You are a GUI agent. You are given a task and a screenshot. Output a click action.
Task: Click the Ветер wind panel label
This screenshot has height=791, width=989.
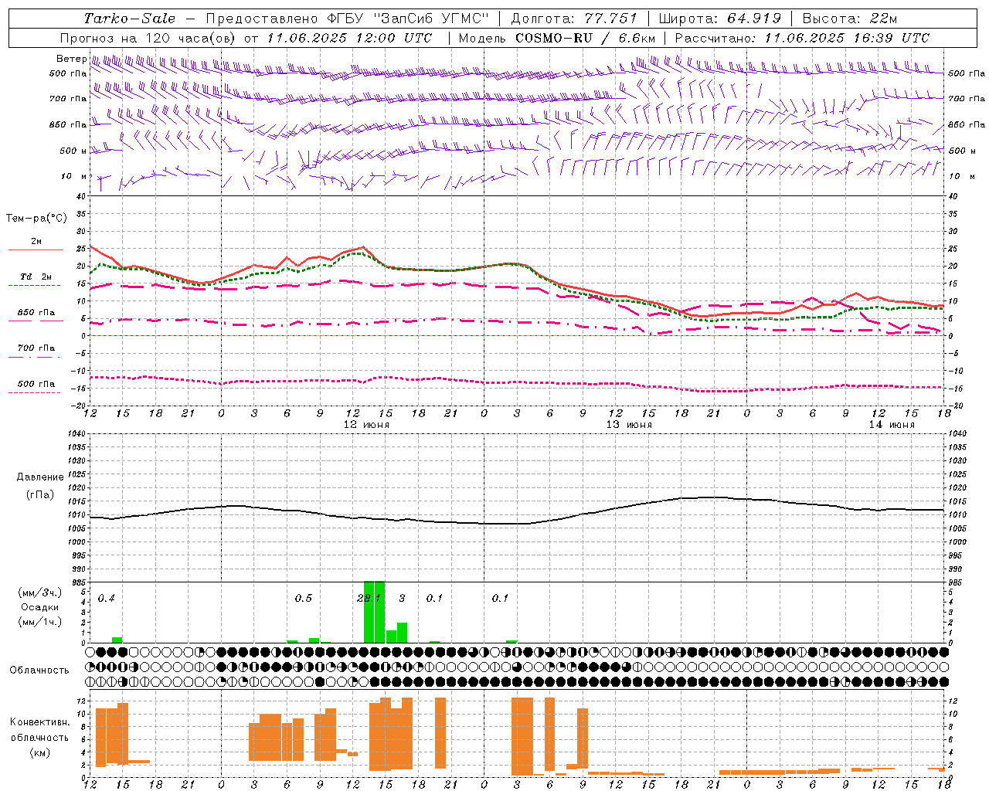click(x=71, y=59)
